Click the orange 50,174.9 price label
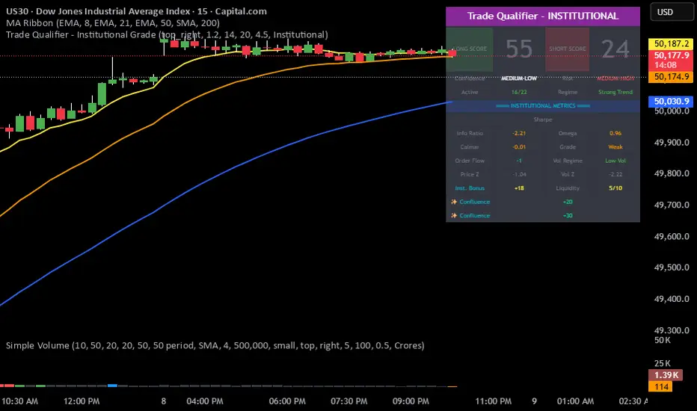The image size is (697, 411). click(671, 77)
